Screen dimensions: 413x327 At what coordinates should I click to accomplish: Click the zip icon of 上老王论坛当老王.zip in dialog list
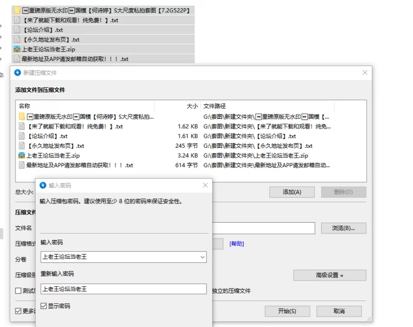(22, 155)
